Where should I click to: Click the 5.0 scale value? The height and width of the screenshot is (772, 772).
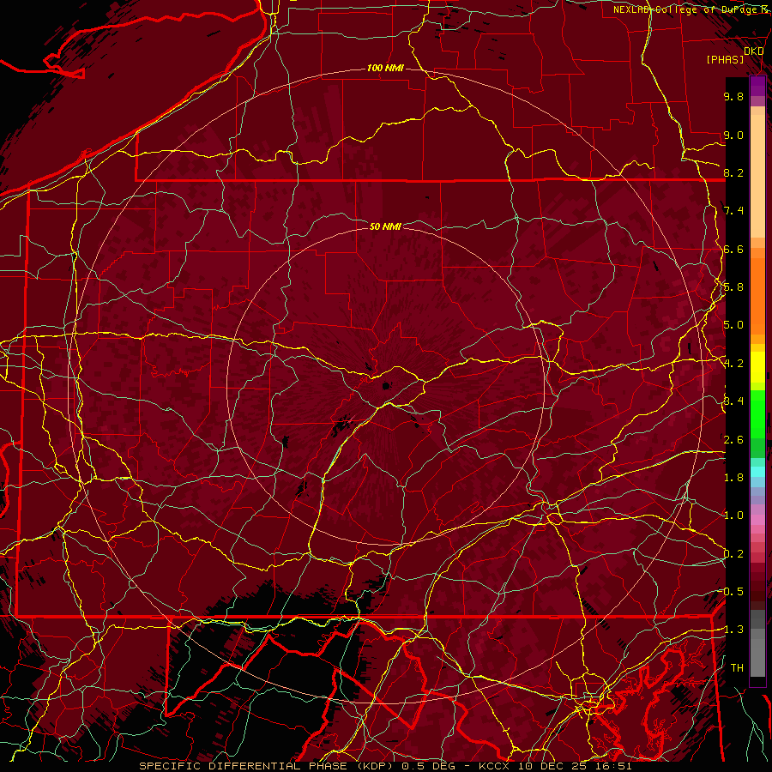click(x=733, y=325)
